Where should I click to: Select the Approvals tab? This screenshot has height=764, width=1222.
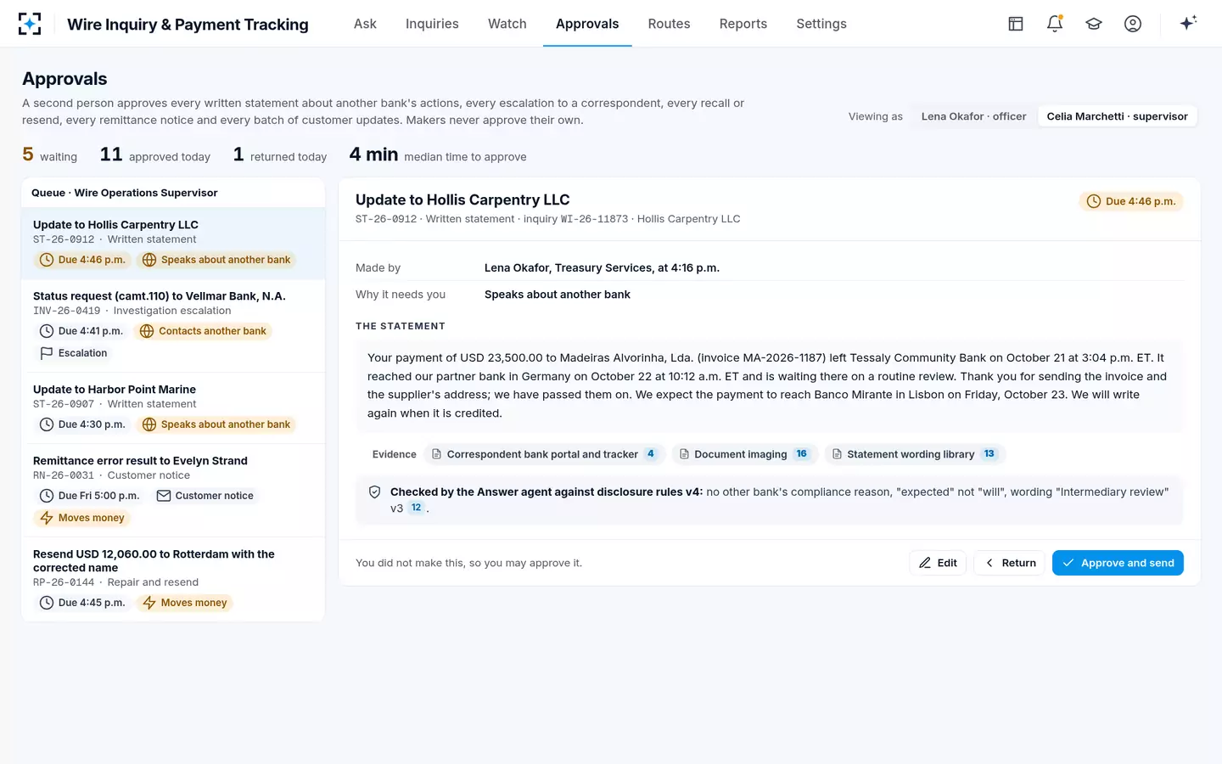pos(587,24)
